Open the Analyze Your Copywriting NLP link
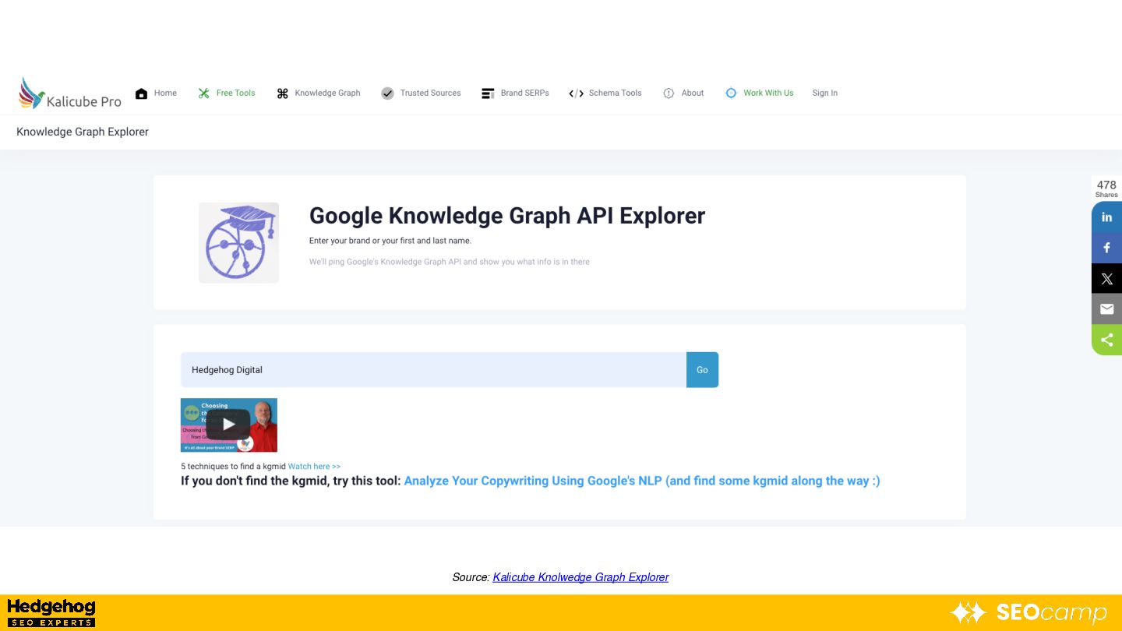This screenshot has width=1122, height=631. pyautogui.click(x=642, y=481)
